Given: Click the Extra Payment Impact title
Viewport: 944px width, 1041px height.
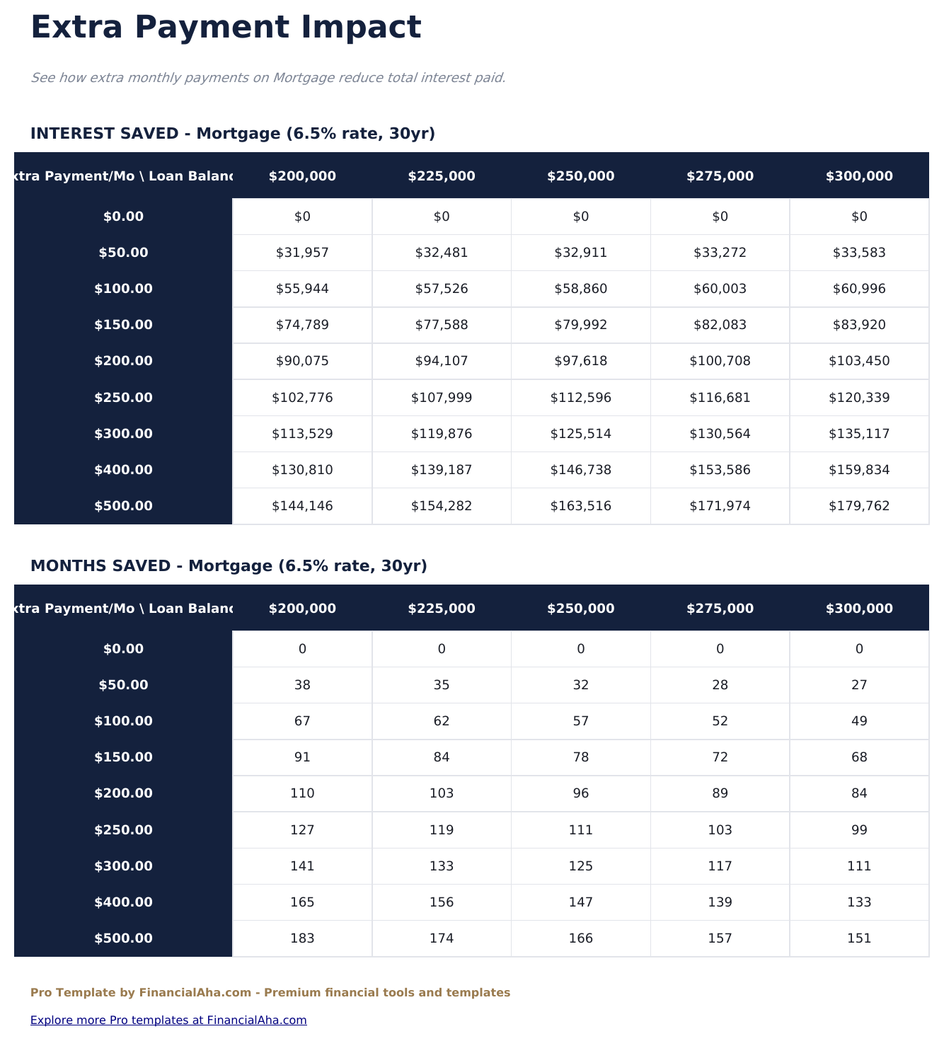Looking at the screenshot, I should (x=226, y=28).
